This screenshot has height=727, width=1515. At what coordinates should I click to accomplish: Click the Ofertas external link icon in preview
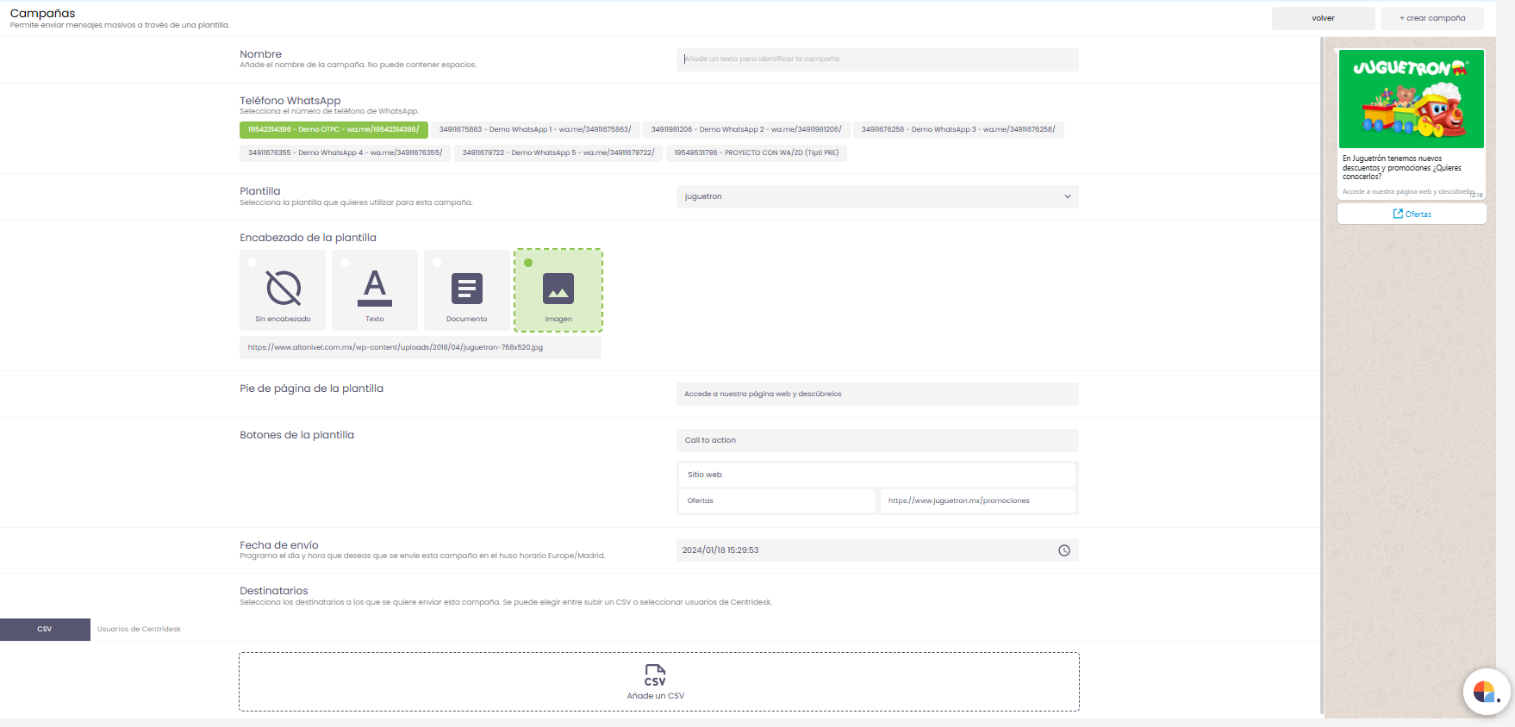coord(1398,214)
